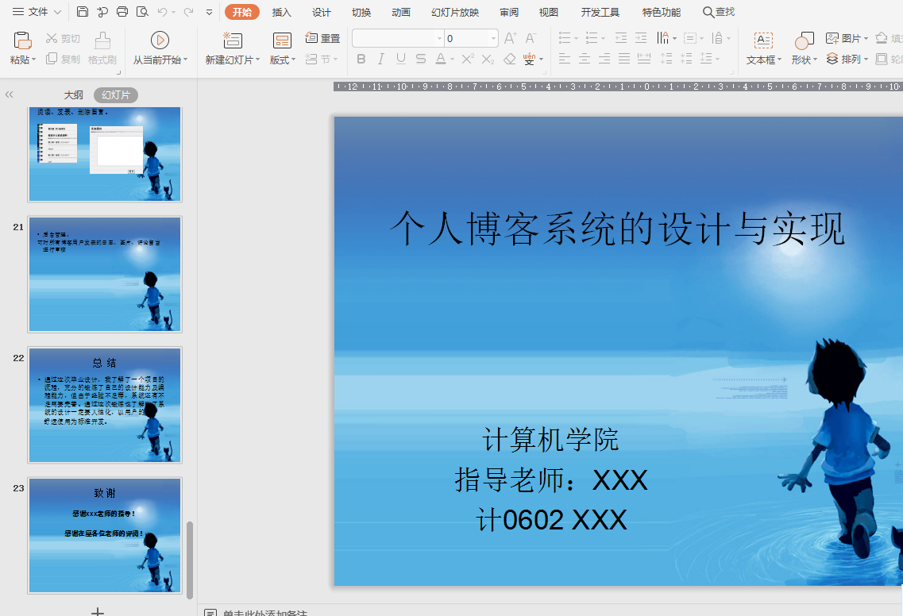Click the Decrease Font Size A- icon
Screen dimensions: 903x616
click(531, 38)
